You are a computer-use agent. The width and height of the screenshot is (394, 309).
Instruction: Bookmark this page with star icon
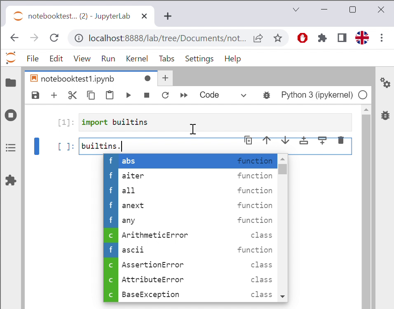pyautogui.click(x=278, y=38)
